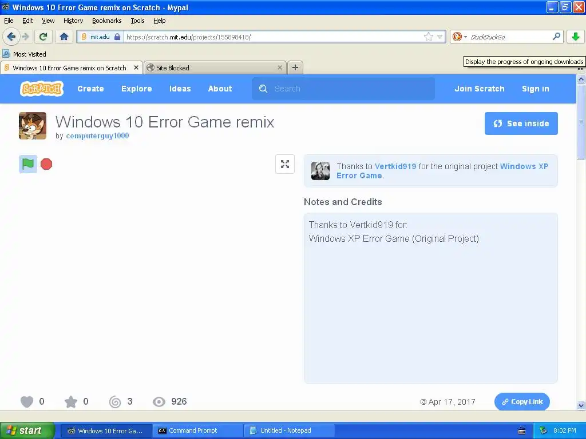586x439 pixels.
Task: Love the project with the heart icon
Action: click(x=26, y=402)
